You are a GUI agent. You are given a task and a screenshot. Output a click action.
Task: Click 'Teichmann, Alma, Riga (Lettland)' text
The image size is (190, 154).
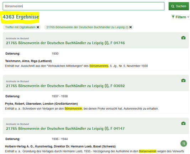(x=28, y=61)
